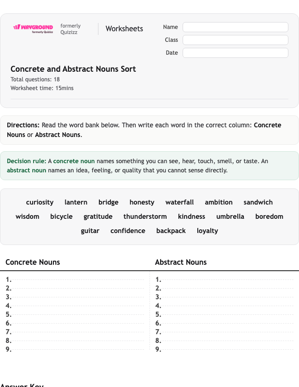The height and width of the screenshot is (387, 299).
Task: Click the word 'gratitude' in word bank
Action: pyautogui.click(x=98, y=216)
